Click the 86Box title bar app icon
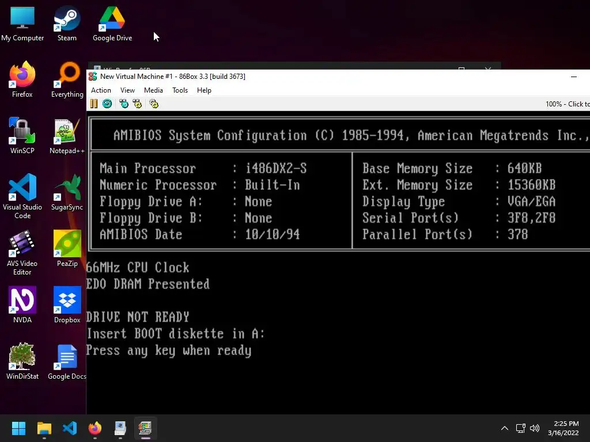Image resolution: width=590 pixels, height=442 pixels. click(93, 77)
